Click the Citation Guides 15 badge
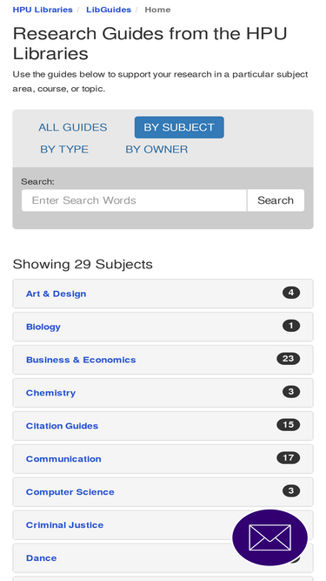326x581 pixels. tap(289, 424)
